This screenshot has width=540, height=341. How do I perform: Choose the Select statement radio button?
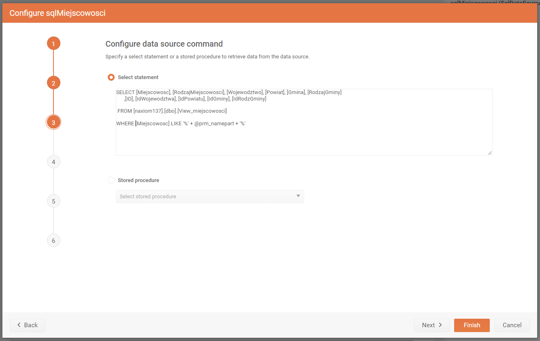(111, 77)
